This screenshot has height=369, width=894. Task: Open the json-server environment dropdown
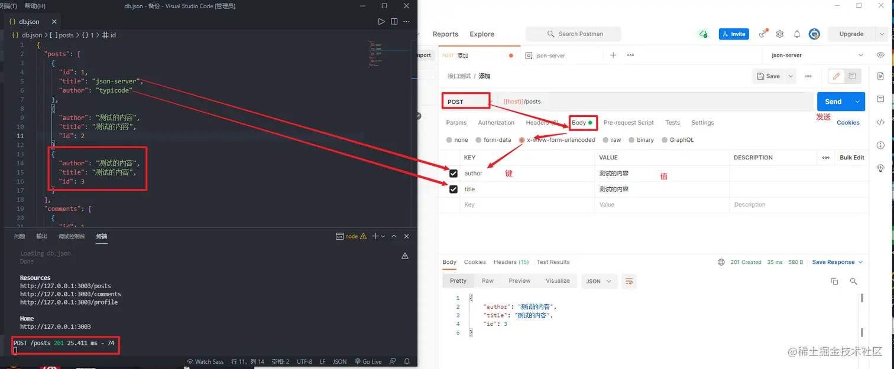click(818, 55)
